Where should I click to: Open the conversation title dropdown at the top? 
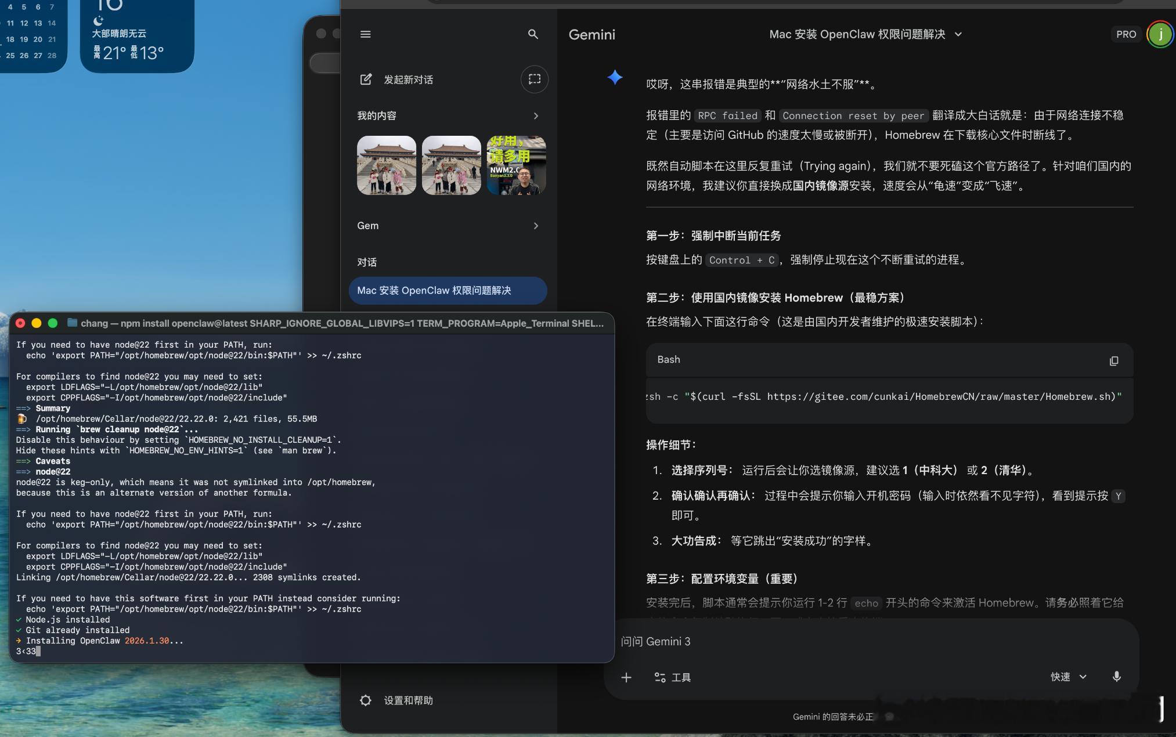click(x=958, y=34)
